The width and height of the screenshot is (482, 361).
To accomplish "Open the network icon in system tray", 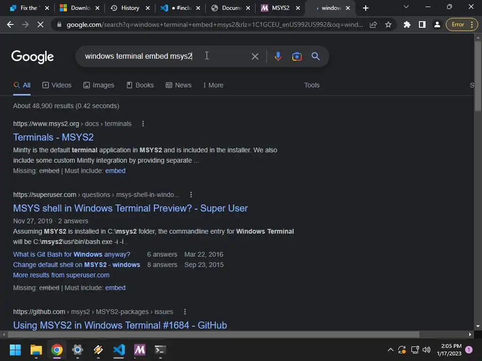I will 415,350.
